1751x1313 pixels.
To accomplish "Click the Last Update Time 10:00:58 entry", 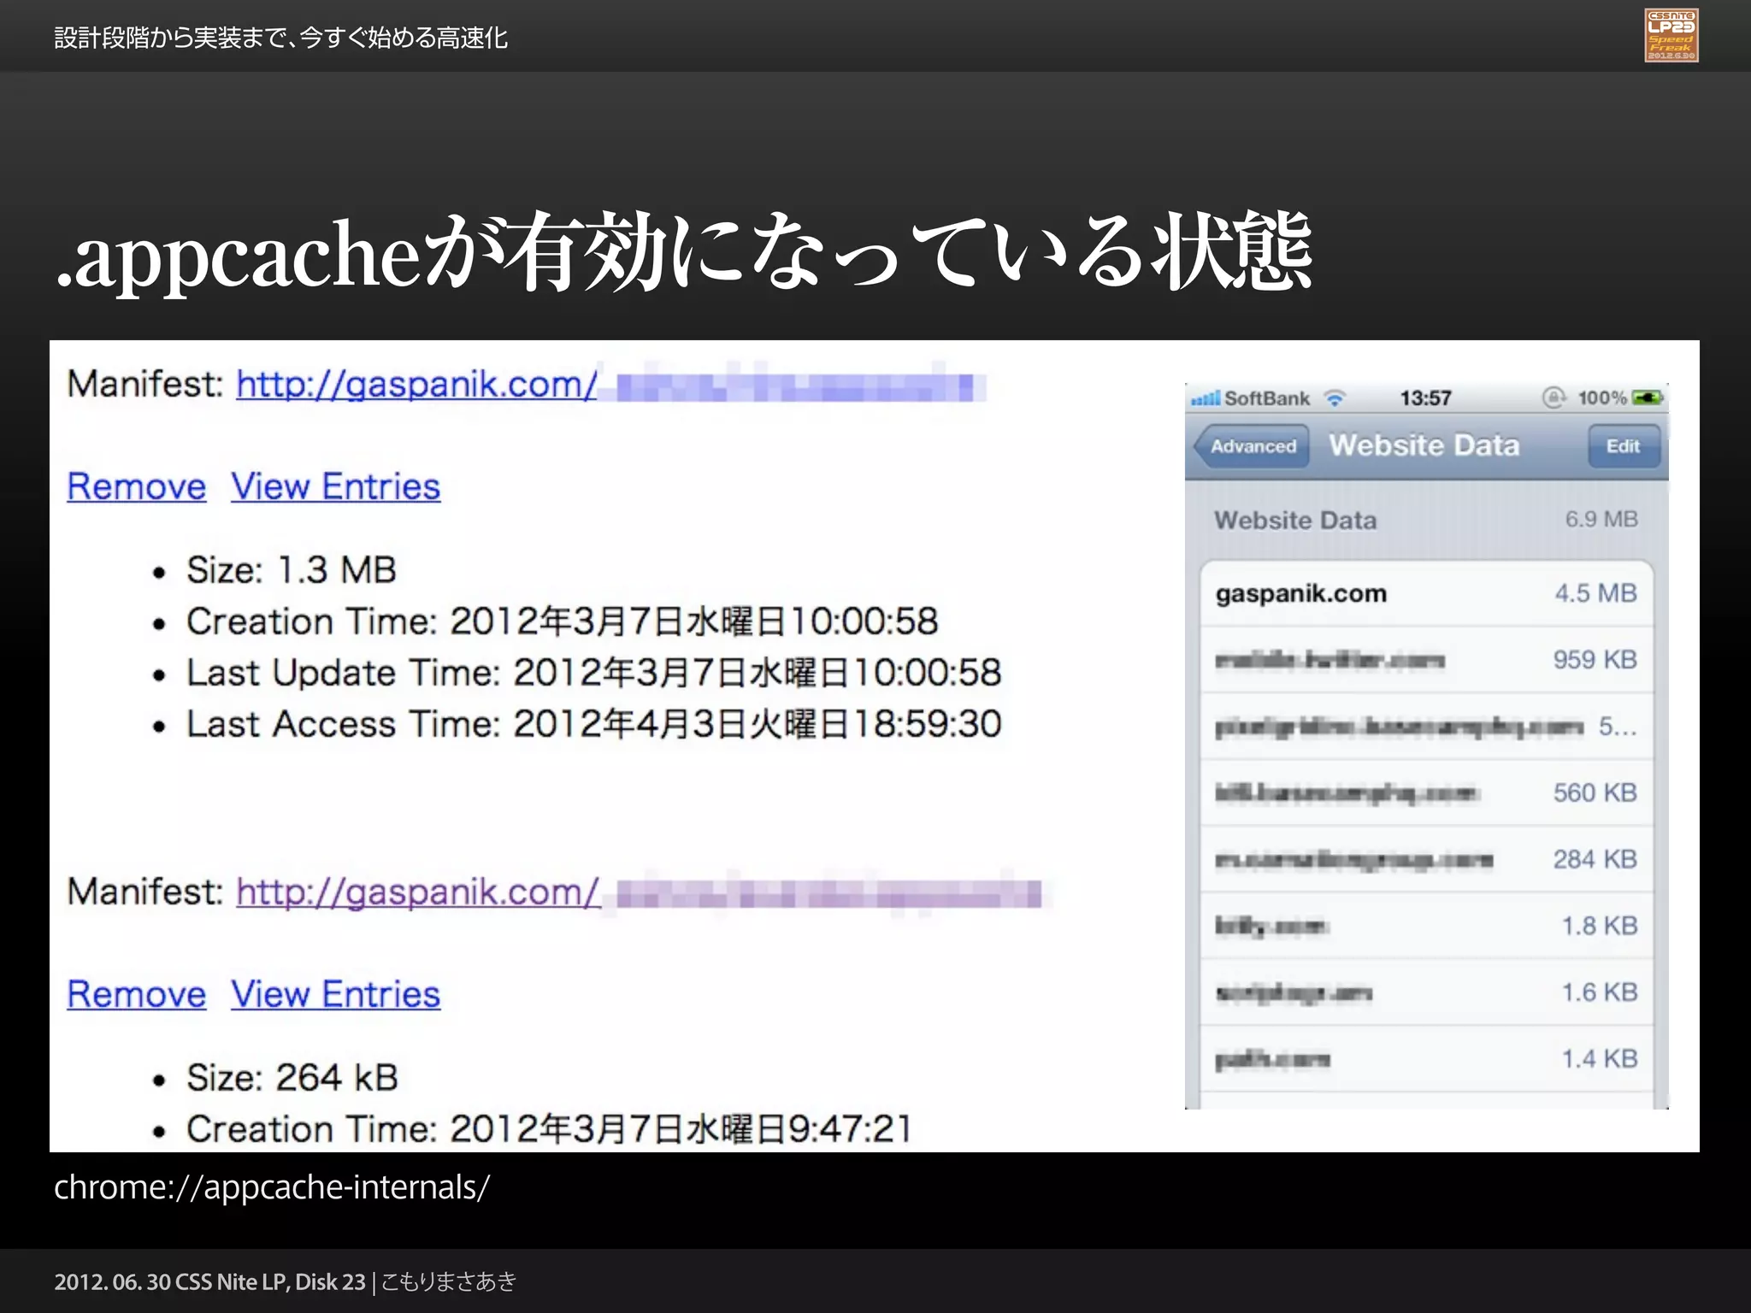I will click(x=593, y=673).
